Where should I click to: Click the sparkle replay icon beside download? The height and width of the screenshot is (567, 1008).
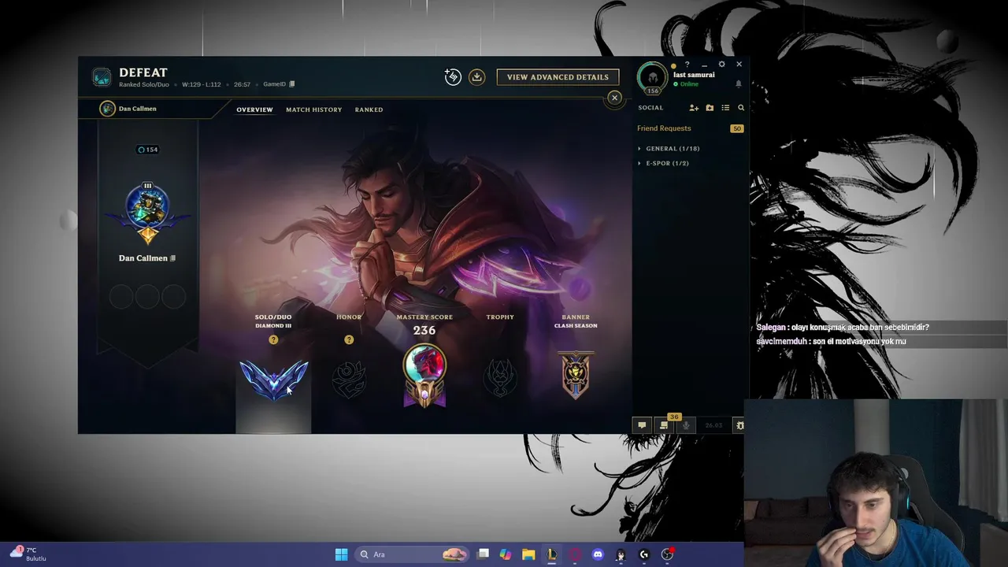[453, 76]
